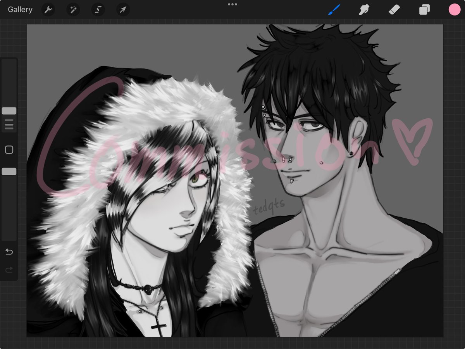The width and height of the screenshot is (465, 349).
Task: Activate the Selection tool
Action: [x=98, y=10]
